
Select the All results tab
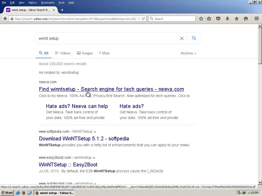point(43,53)
